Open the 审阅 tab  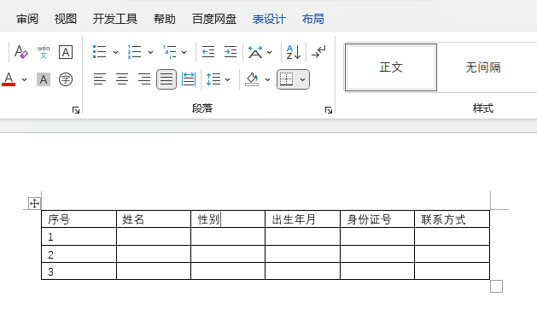pos(27,19)
